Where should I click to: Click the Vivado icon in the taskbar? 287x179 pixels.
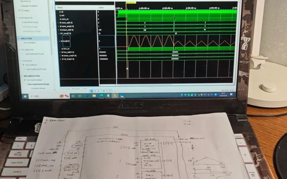[x=115, y=96]
